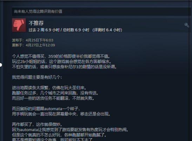Click the 更新于 4月27日 updated date
The height and width of the screenshot is (141, 192).
coord(33,45)
